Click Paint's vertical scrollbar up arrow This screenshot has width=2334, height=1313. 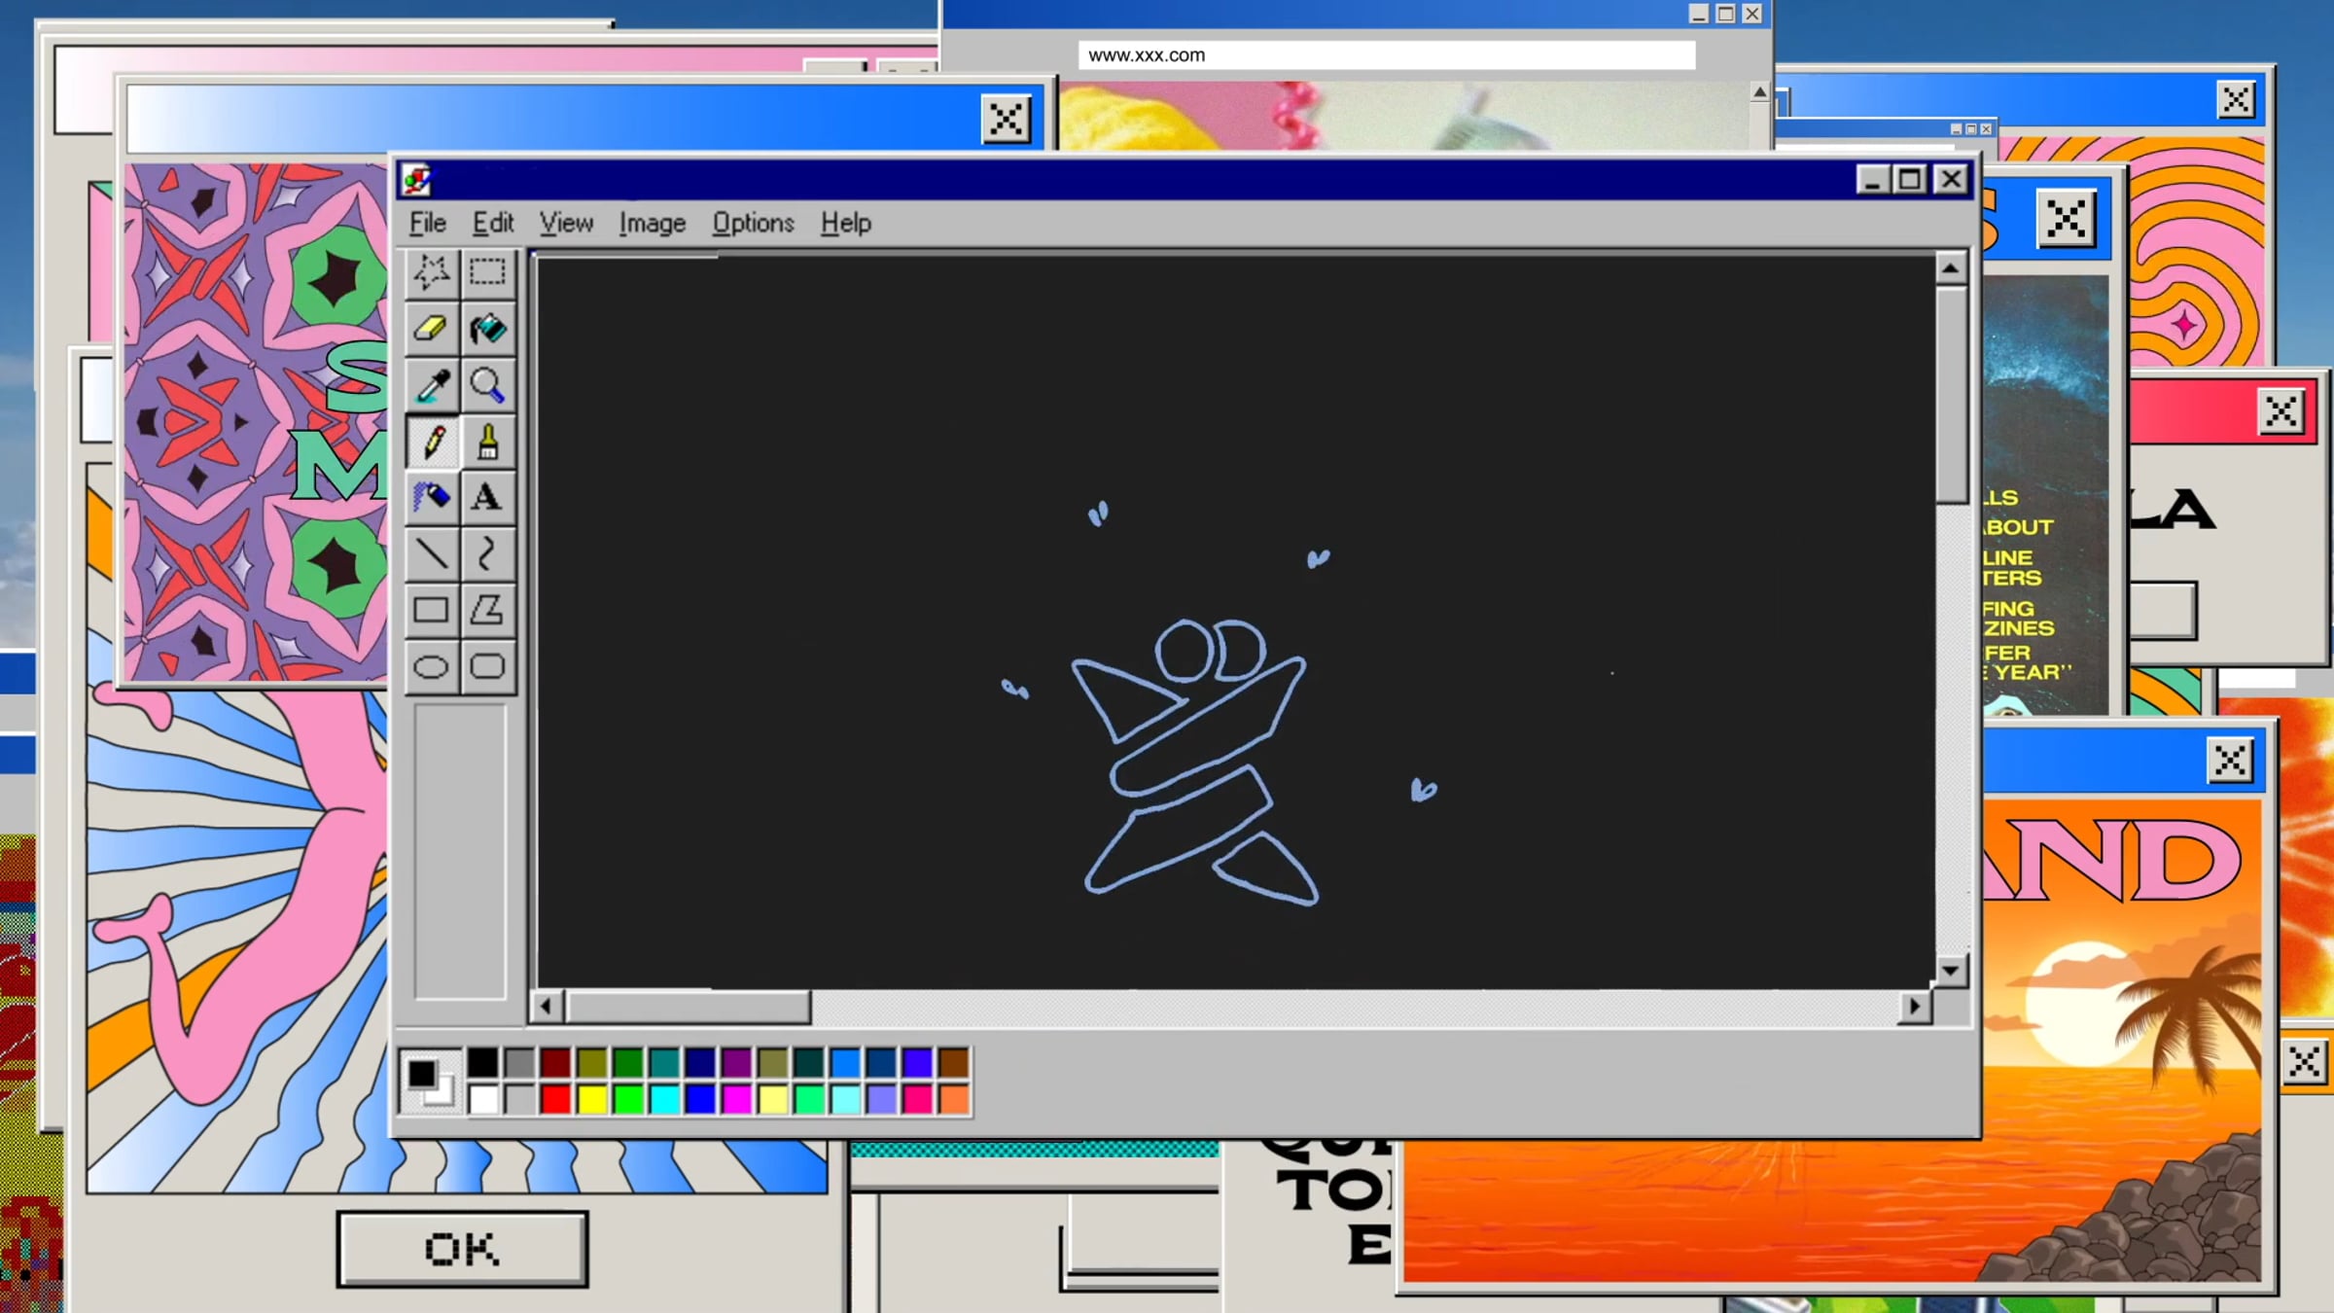(1950, 268)
